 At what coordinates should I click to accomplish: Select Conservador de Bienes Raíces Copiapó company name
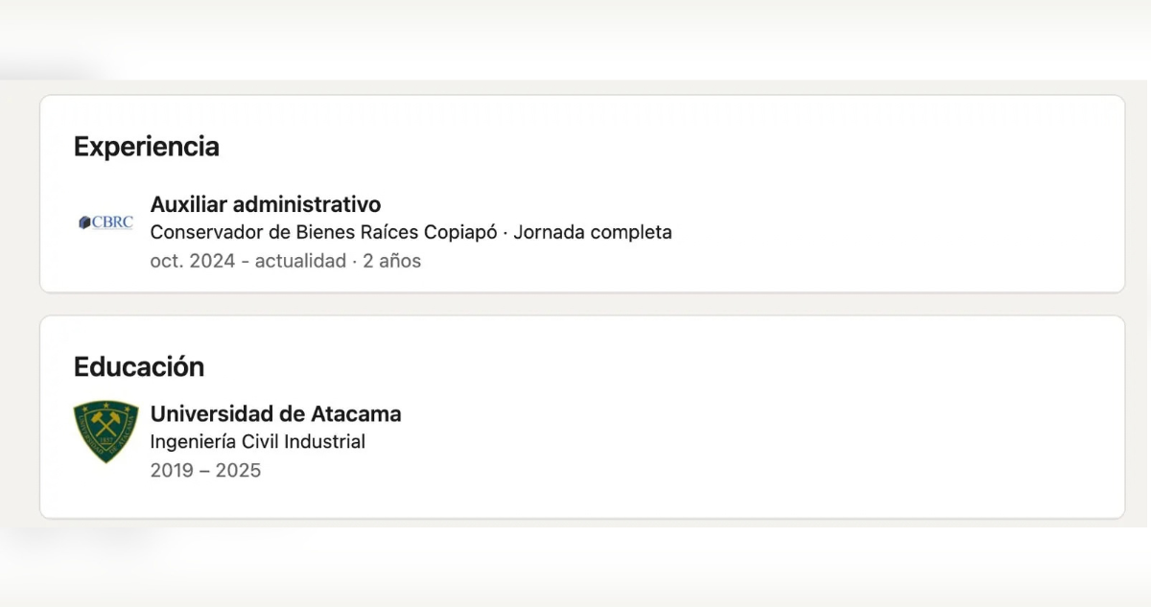coord(322,232)
